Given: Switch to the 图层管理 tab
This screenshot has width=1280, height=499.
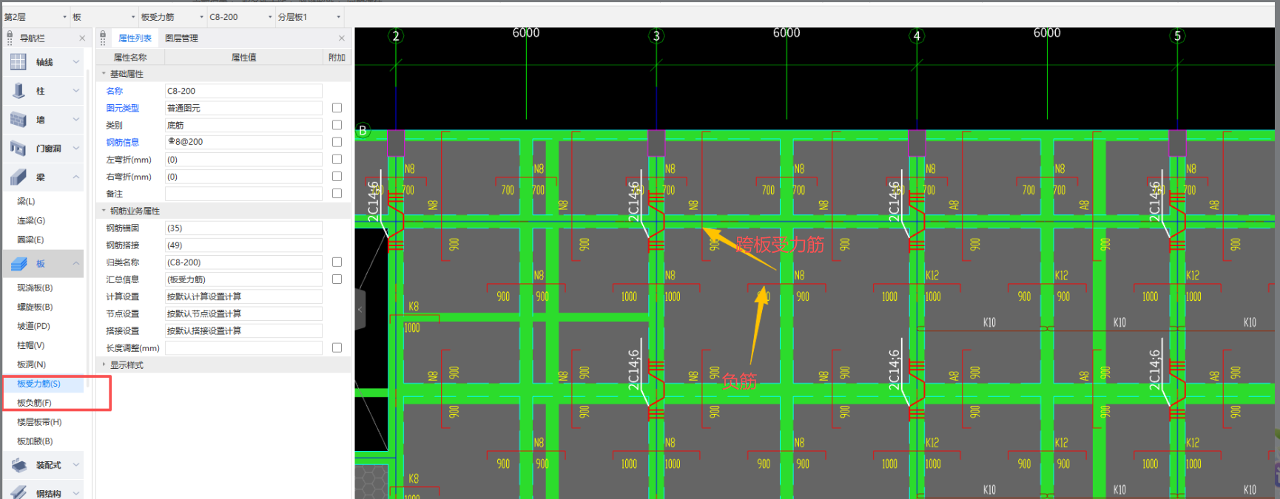Looking at the screenshot, I should (181, 38).
